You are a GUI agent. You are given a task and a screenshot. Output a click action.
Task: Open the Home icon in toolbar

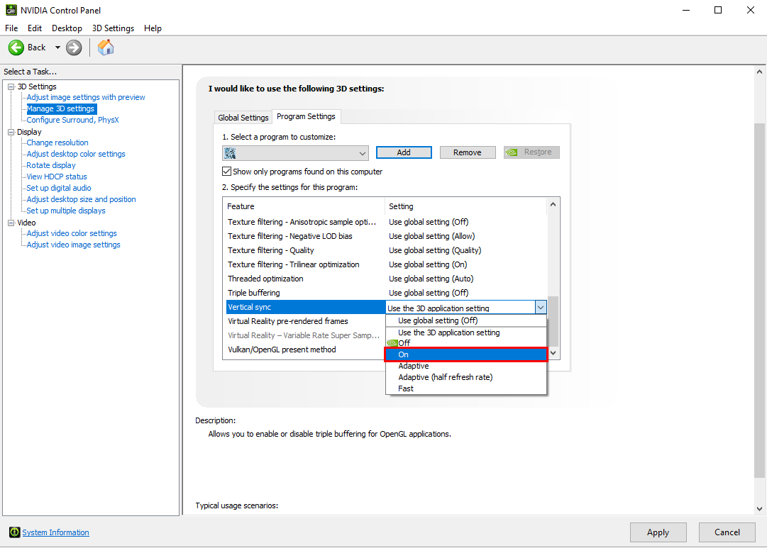(106, 47)
